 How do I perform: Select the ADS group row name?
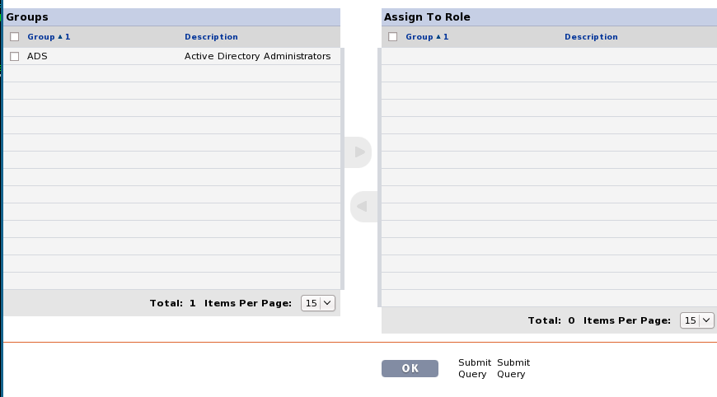[37, 56]
